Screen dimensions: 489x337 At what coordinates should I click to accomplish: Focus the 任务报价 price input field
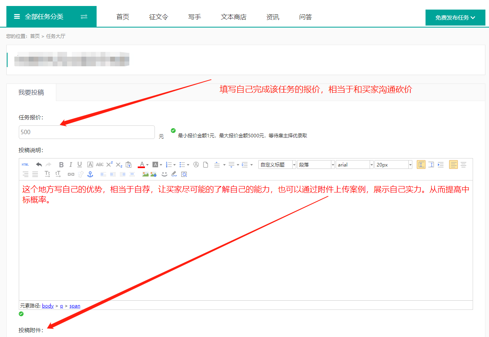click(87, 132)
